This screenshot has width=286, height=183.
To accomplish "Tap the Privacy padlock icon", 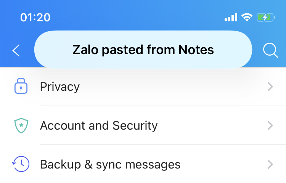I will coord(21,86).
